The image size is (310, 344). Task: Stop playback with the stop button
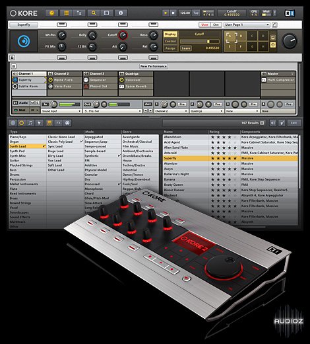click(173, 13)
